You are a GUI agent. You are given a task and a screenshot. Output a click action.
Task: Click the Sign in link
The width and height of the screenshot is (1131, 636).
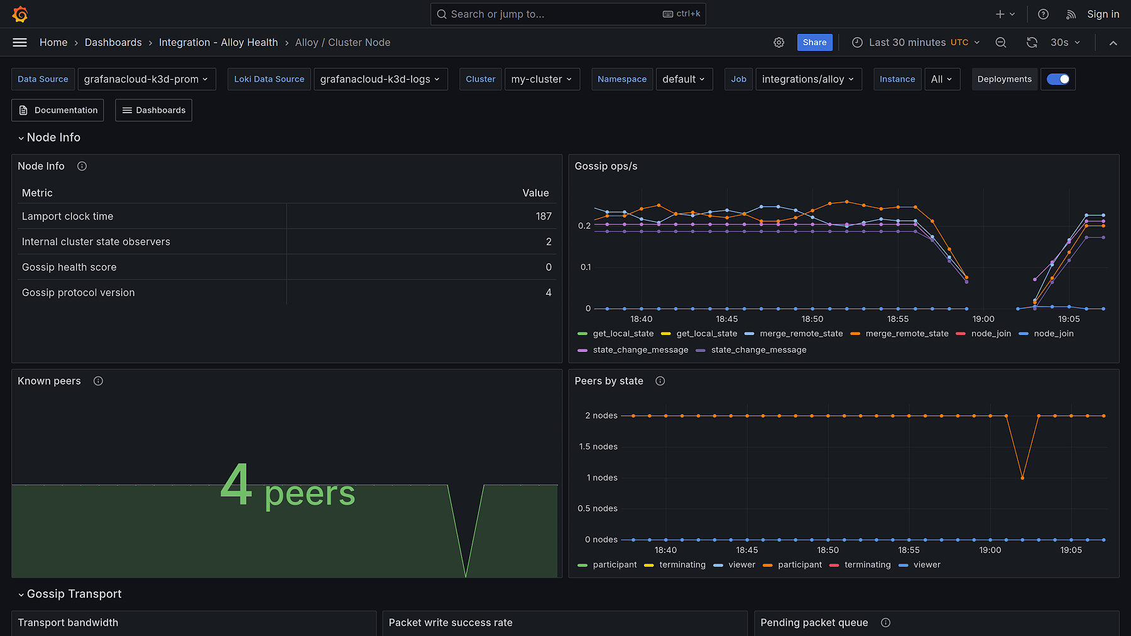point(1103,13)
